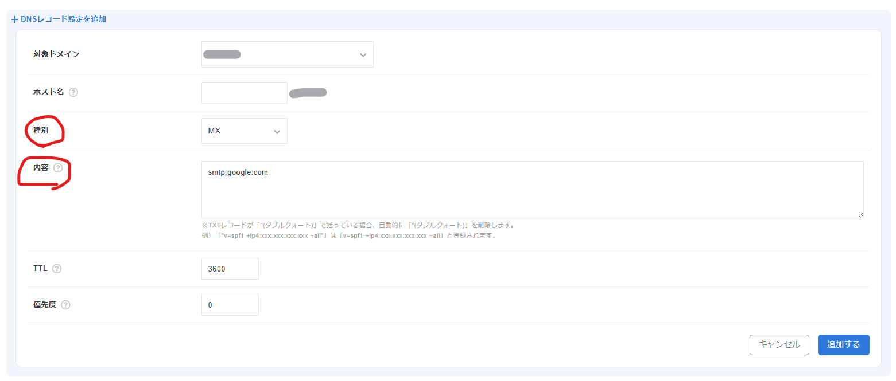Click the ※TXTレコード note line
896x381 pixels.
[x=358, y=225]
